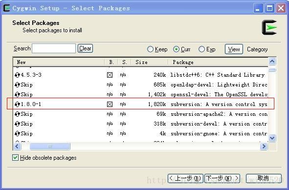This screenshot has width=289, height=190.
Task: Click cycle icon on subversion-apache2 Skip row
Action: click(17, 114)
